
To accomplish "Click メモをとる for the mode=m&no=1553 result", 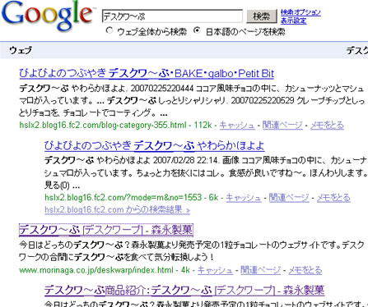I will click(x=333, y=197).
